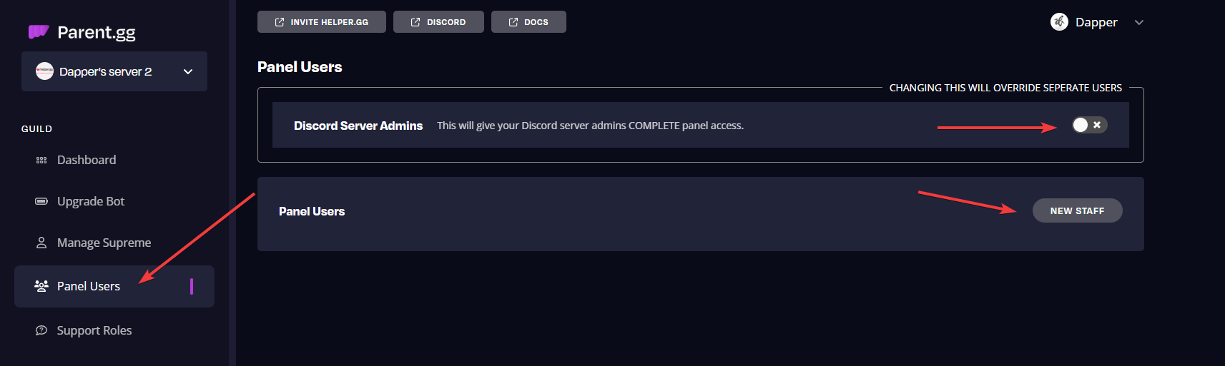Click the GUILD section label

(x=36, y=129)
